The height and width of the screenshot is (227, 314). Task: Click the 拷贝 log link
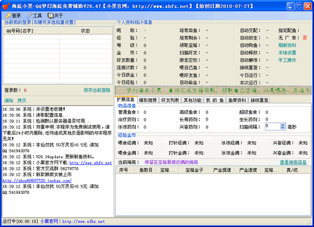click(22, 100)
